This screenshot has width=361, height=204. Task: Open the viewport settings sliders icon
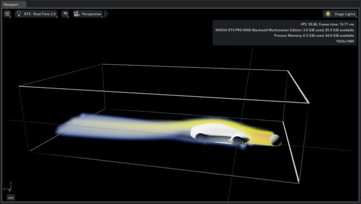7,14
